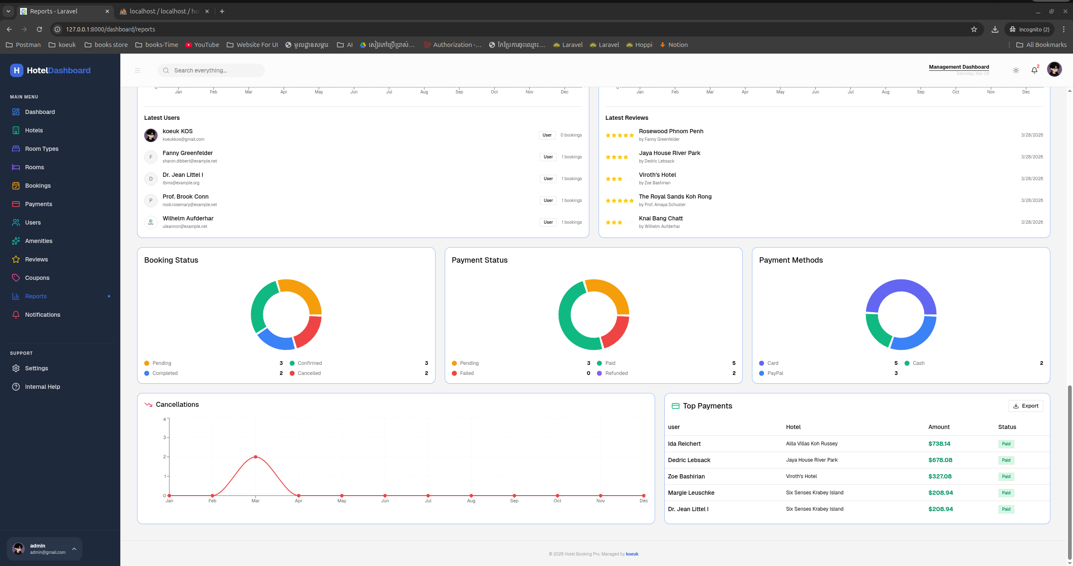
Task: Open the browser tab list dropdown arrow
Action: 8,11
